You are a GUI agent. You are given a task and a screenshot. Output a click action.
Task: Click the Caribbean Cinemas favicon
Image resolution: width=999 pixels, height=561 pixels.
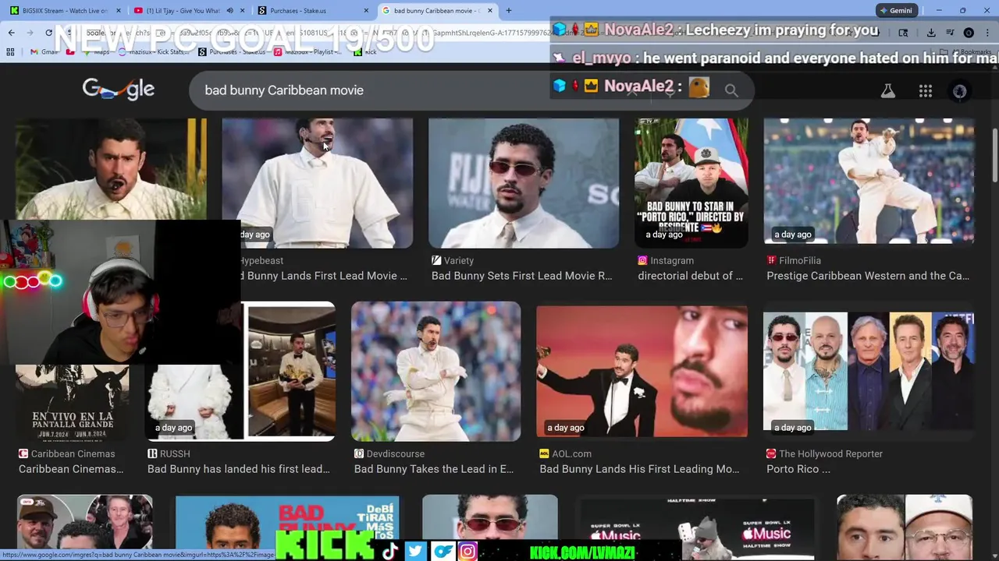click(x=23, y=453)
